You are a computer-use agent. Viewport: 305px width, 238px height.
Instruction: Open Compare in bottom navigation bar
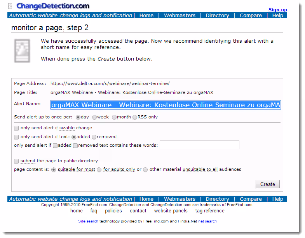[x=251, y=199]
